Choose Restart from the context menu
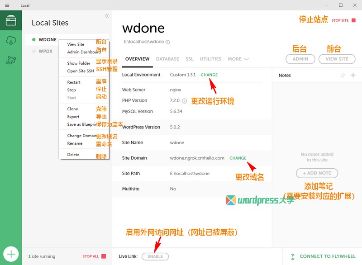This screenshot has height=265, width=362. point(74,82)
